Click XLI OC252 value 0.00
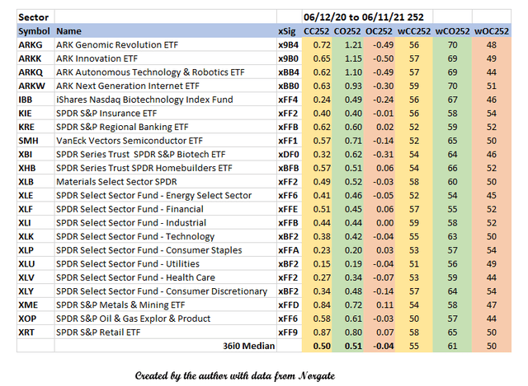Viewport: 528px width, 386px height. point(379,223)
